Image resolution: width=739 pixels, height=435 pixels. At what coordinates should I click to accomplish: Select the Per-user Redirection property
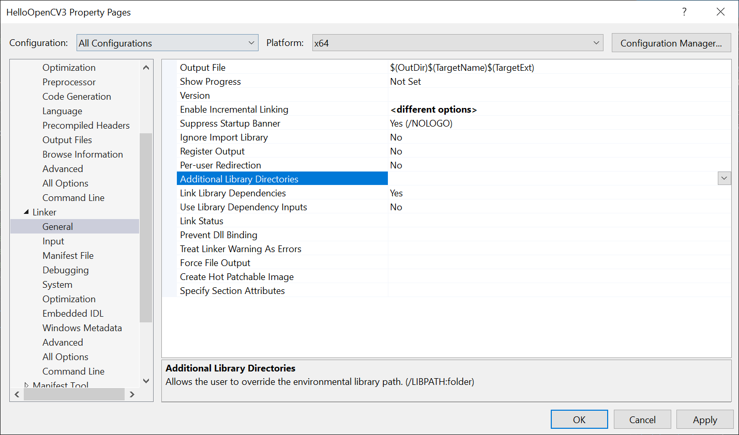coord(220,165)
